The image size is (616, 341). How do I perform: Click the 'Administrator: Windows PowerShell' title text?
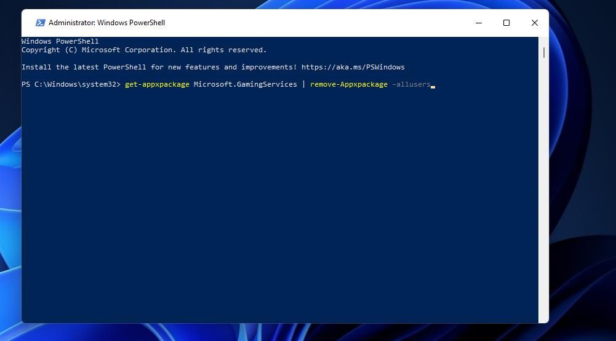pyautogui.click(x=107, y=23)
